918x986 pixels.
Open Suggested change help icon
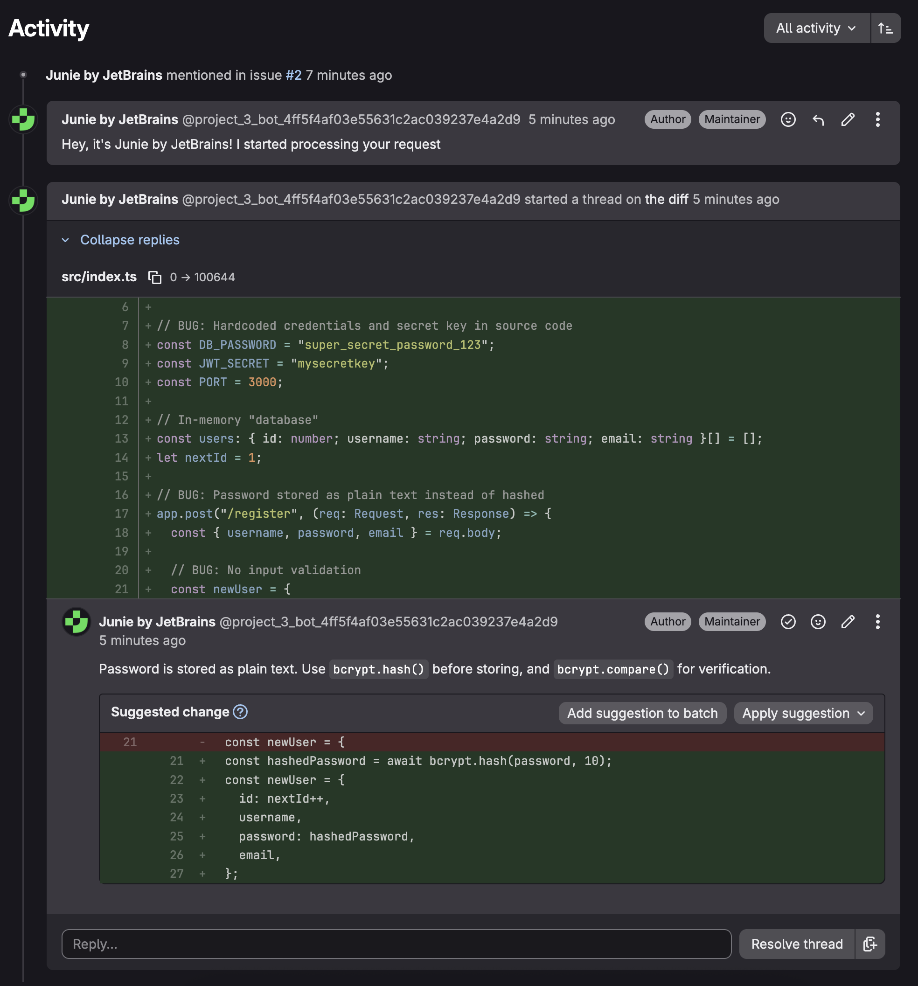pyautogui.click(x=241, y=712)
